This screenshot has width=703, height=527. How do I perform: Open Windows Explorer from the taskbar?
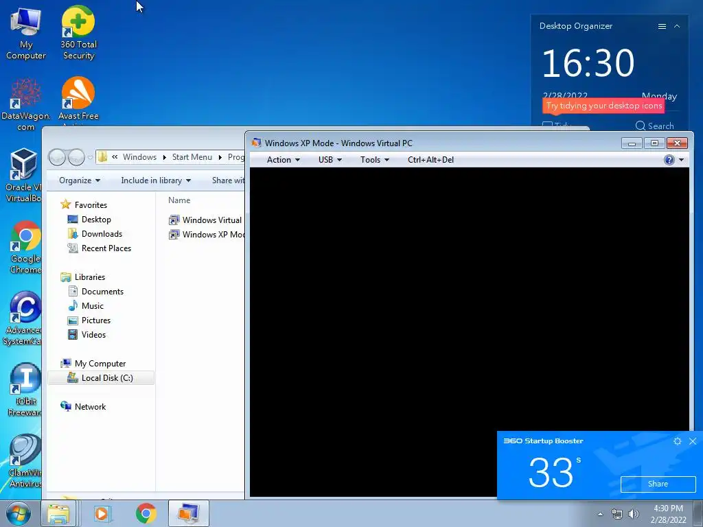coord(58,513)
